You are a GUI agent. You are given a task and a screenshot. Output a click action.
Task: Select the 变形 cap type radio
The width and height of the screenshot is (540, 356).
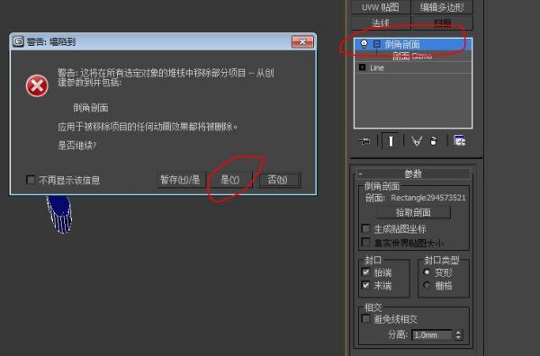(x=427, y=271)
